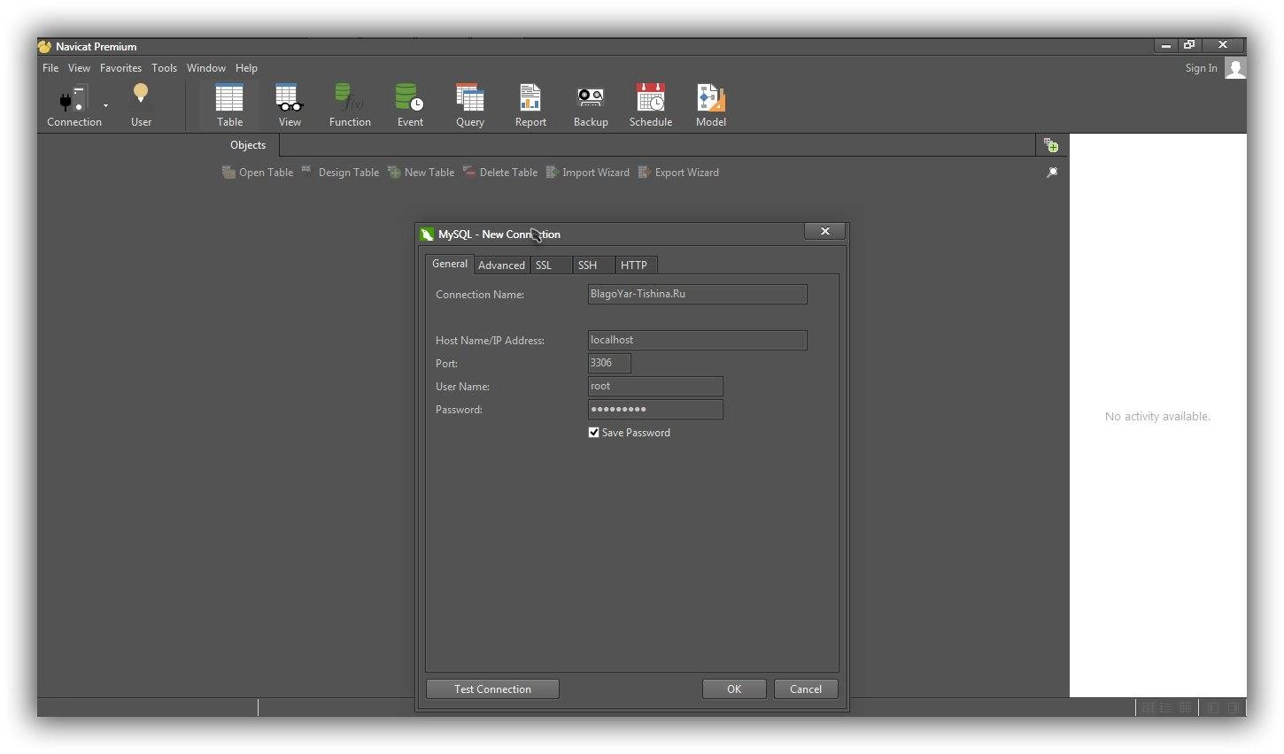Open the Backup toolbar icon
This screenshot has width=1284, height=754.
(x=591, y=104)
